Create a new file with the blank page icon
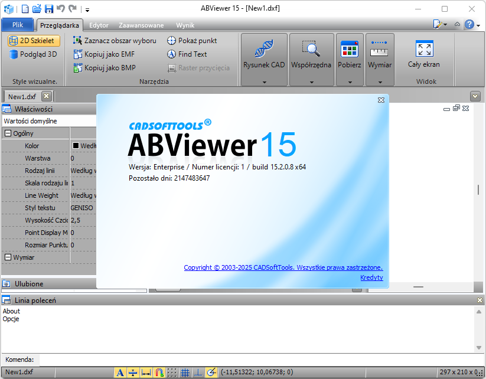 click(25, 9)
